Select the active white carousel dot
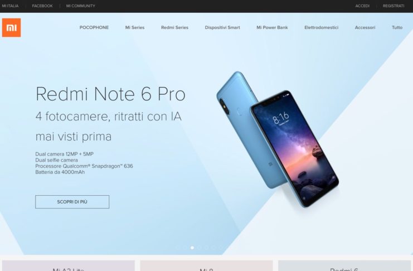 (x=192, y=248)
